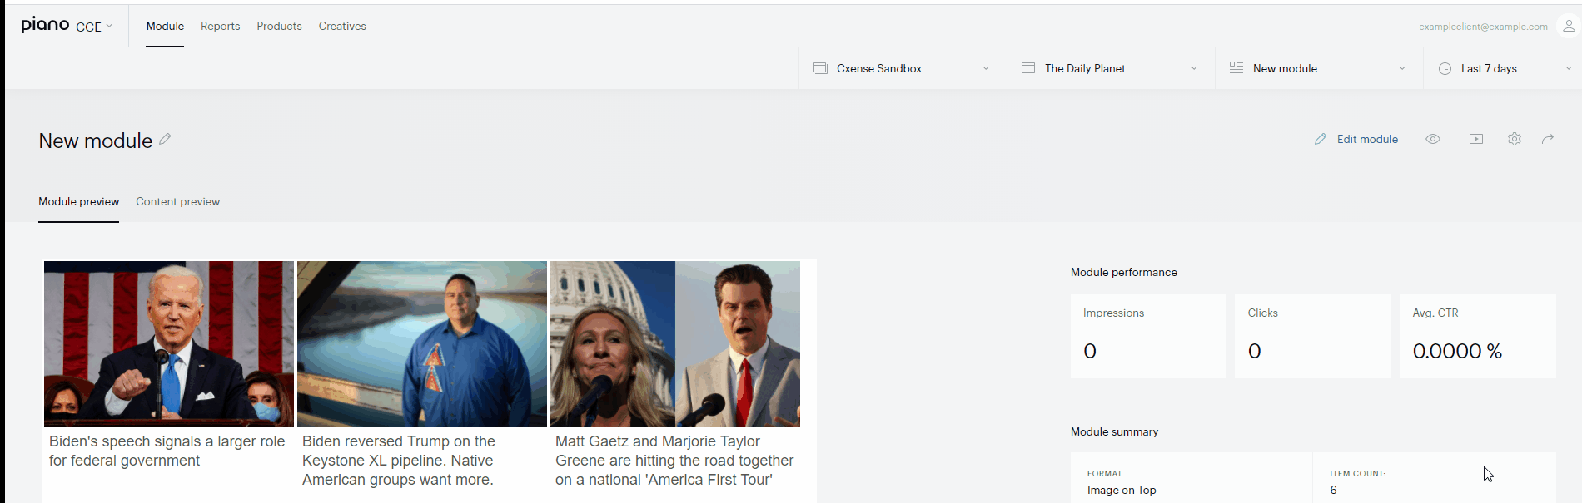Click the window icon beside The Daily Planet
The height and width of the screenshot is (503, 1582).
click(x=1028, y=67)
